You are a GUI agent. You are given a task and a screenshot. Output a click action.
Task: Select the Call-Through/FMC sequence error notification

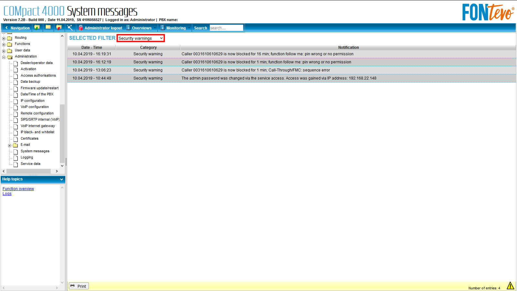[x=256, y=70]
